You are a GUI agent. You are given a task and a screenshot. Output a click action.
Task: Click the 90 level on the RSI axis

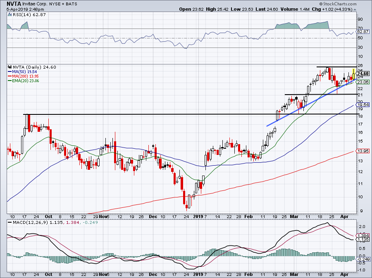360,19
